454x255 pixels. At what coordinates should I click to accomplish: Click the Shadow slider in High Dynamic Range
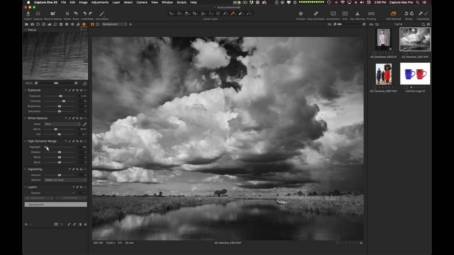tap(60, 152)
